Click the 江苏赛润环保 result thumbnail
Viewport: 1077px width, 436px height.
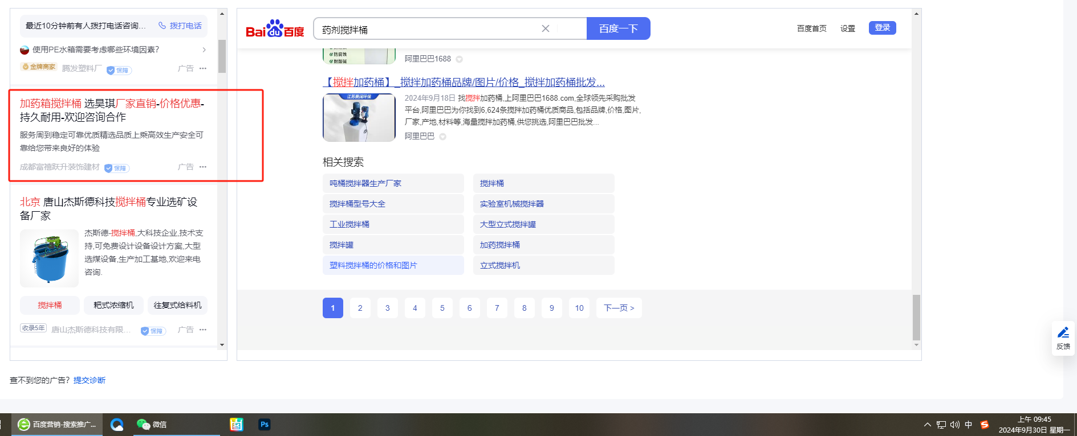tap(359, 117)
